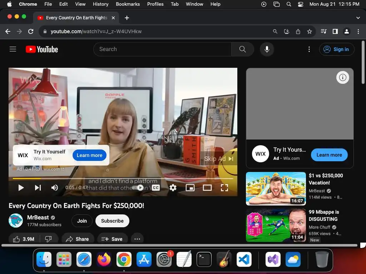Open MrBeast channel avatar
The width and height of the screenshot is (366, 274).
16,220
